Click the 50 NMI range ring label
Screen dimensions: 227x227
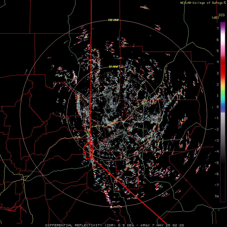113,67
